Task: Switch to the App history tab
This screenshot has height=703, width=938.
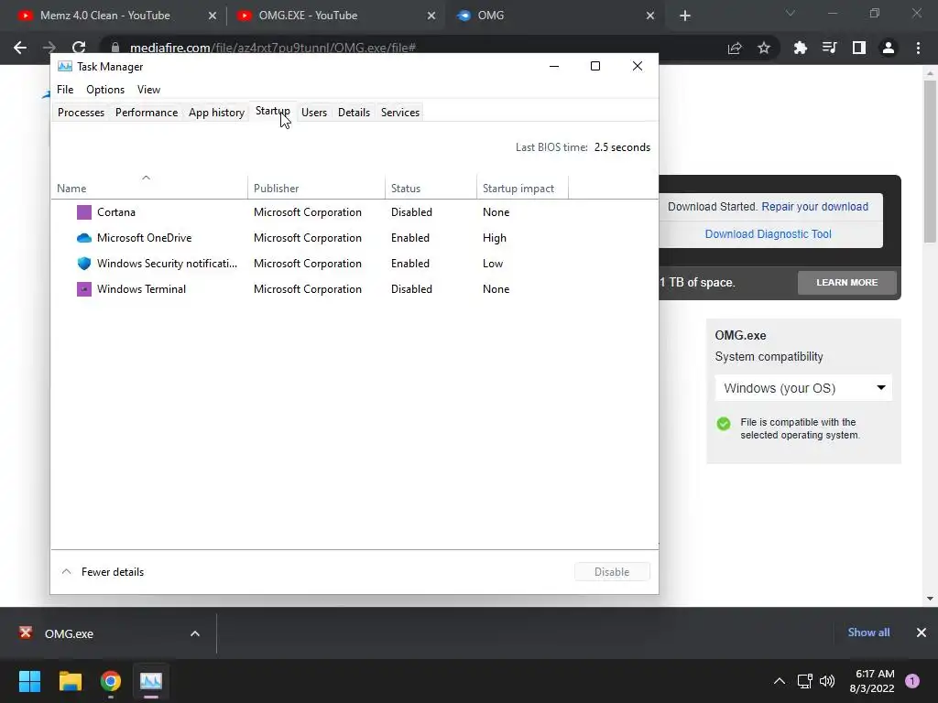Action: (216, 113)
